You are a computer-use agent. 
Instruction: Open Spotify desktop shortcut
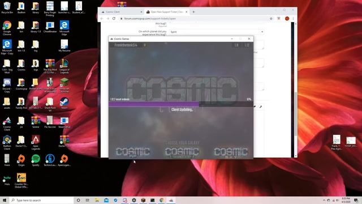(x=36, y=160)
